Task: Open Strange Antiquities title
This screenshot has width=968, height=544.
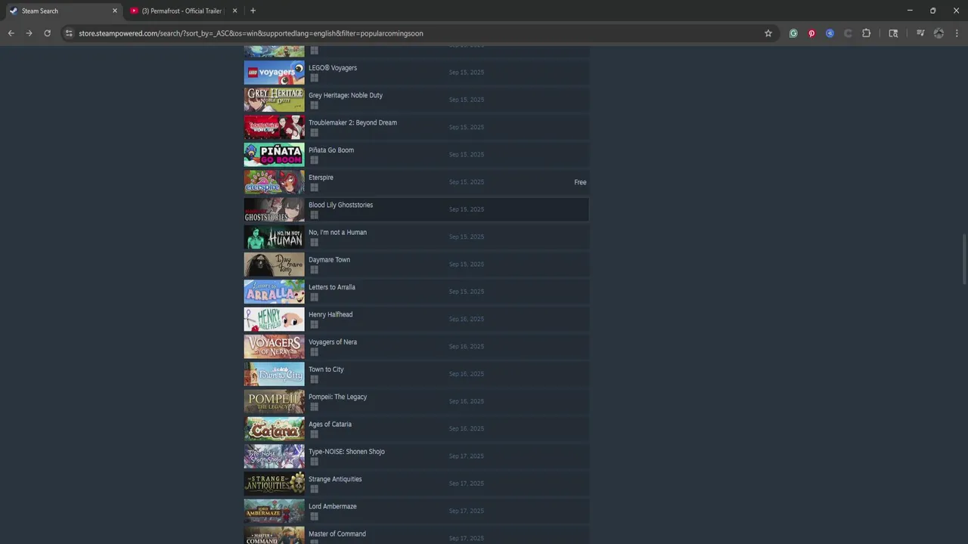Action: click(335, 479)
